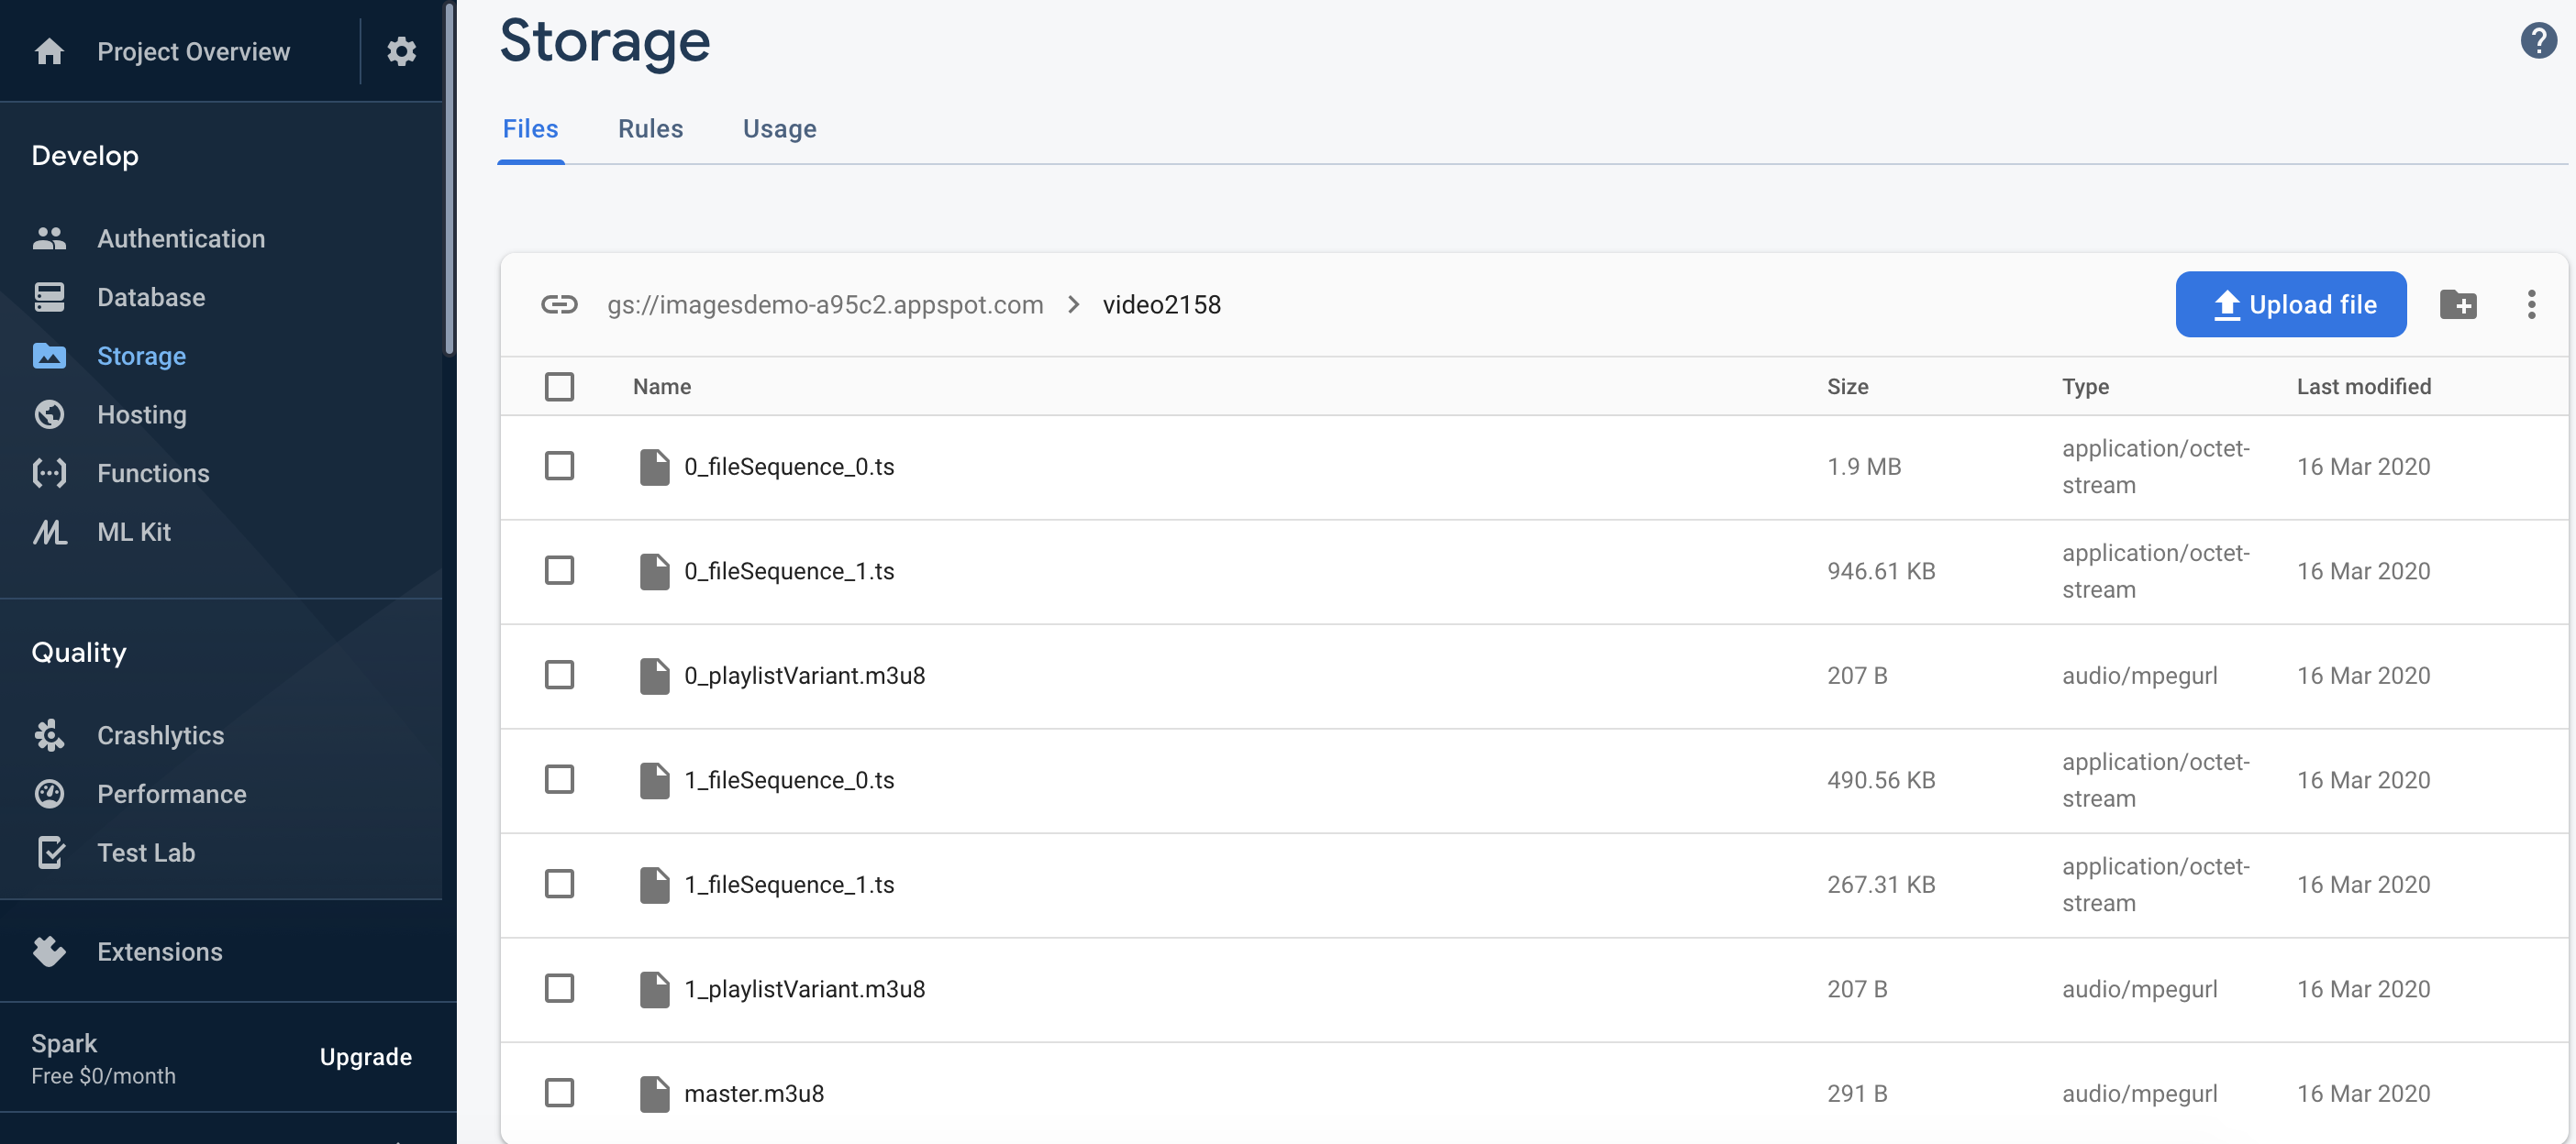Click the video2158 breadcrumb folder
The image size is (2576, 1144).
(1161, 303)
